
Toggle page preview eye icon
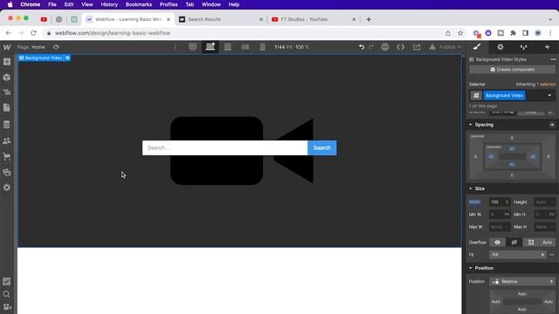[56, 47]
